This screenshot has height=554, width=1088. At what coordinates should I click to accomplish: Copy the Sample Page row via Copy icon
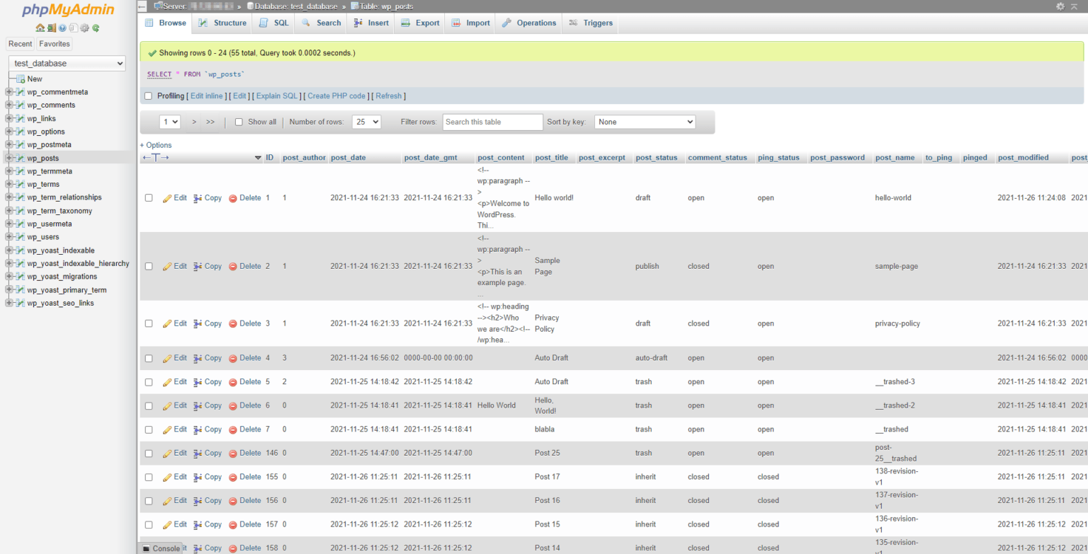point(208,266)
